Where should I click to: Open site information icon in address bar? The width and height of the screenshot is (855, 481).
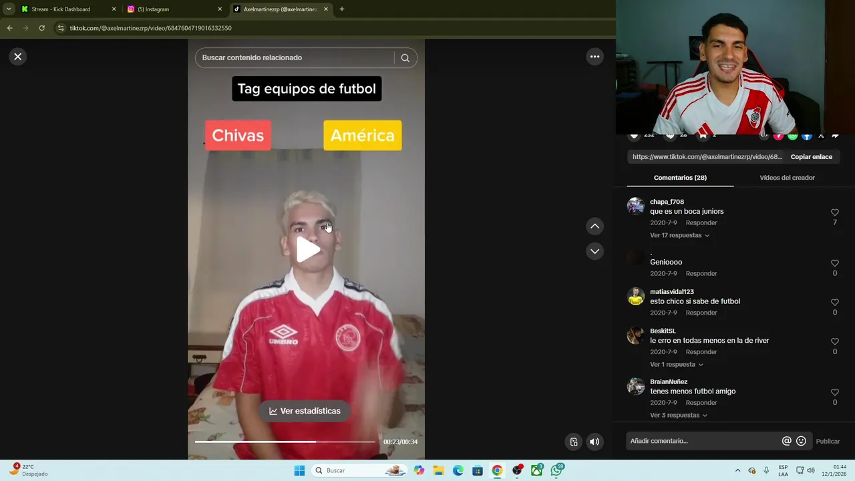[61, 28]
